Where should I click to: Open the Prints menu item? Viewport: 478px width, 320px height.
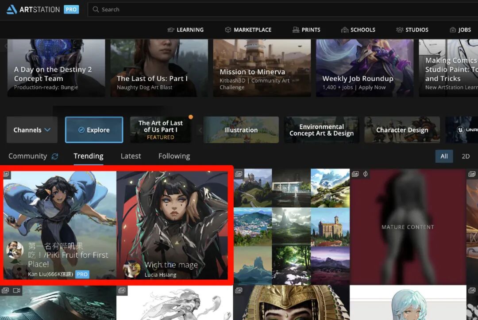(306, 30)
